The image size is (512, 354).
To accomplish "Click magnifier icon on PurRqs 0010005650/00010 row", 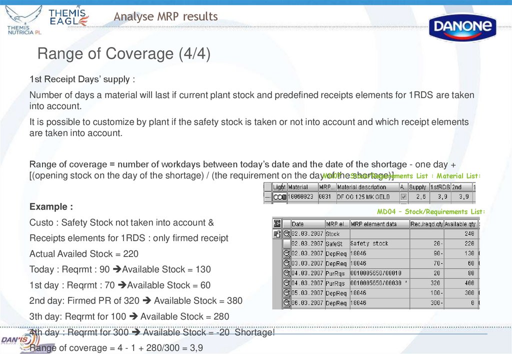I will coord(286,273).
